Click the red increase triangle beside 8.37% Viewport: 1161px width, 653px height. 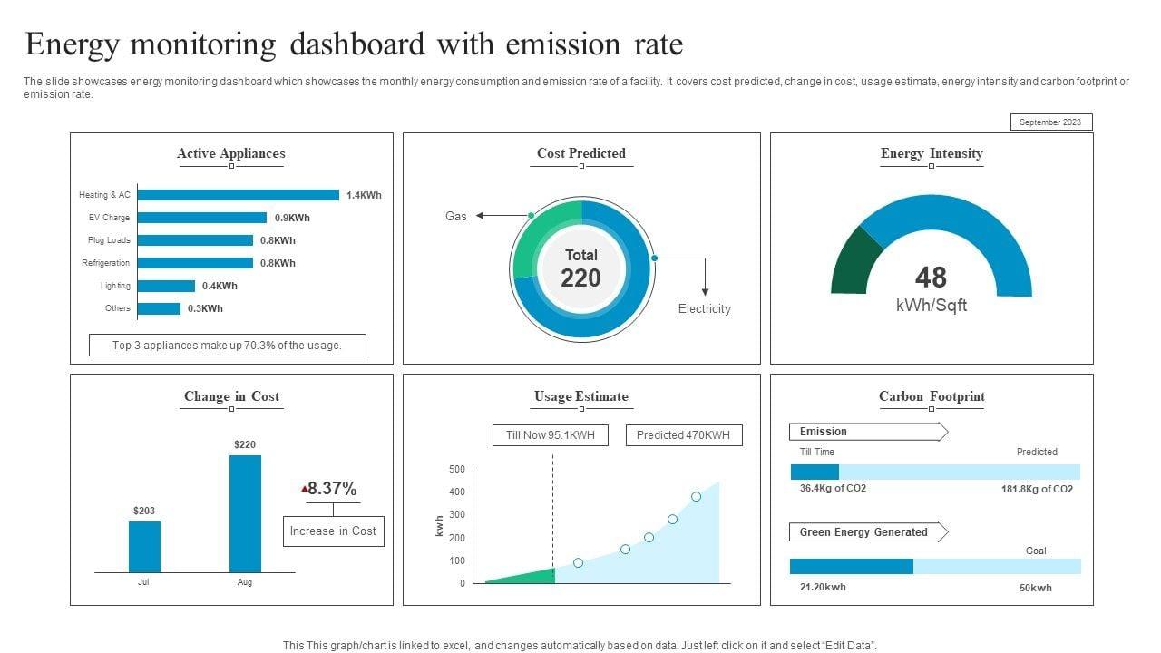[x=306, y=489]
